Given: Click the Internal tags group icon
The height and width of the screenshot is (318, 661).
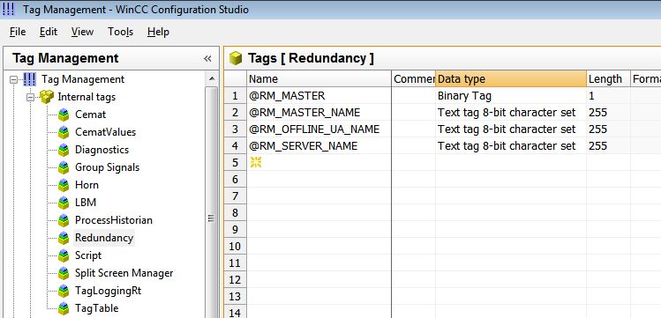Looking at the screenshot, I should [47, 97].
